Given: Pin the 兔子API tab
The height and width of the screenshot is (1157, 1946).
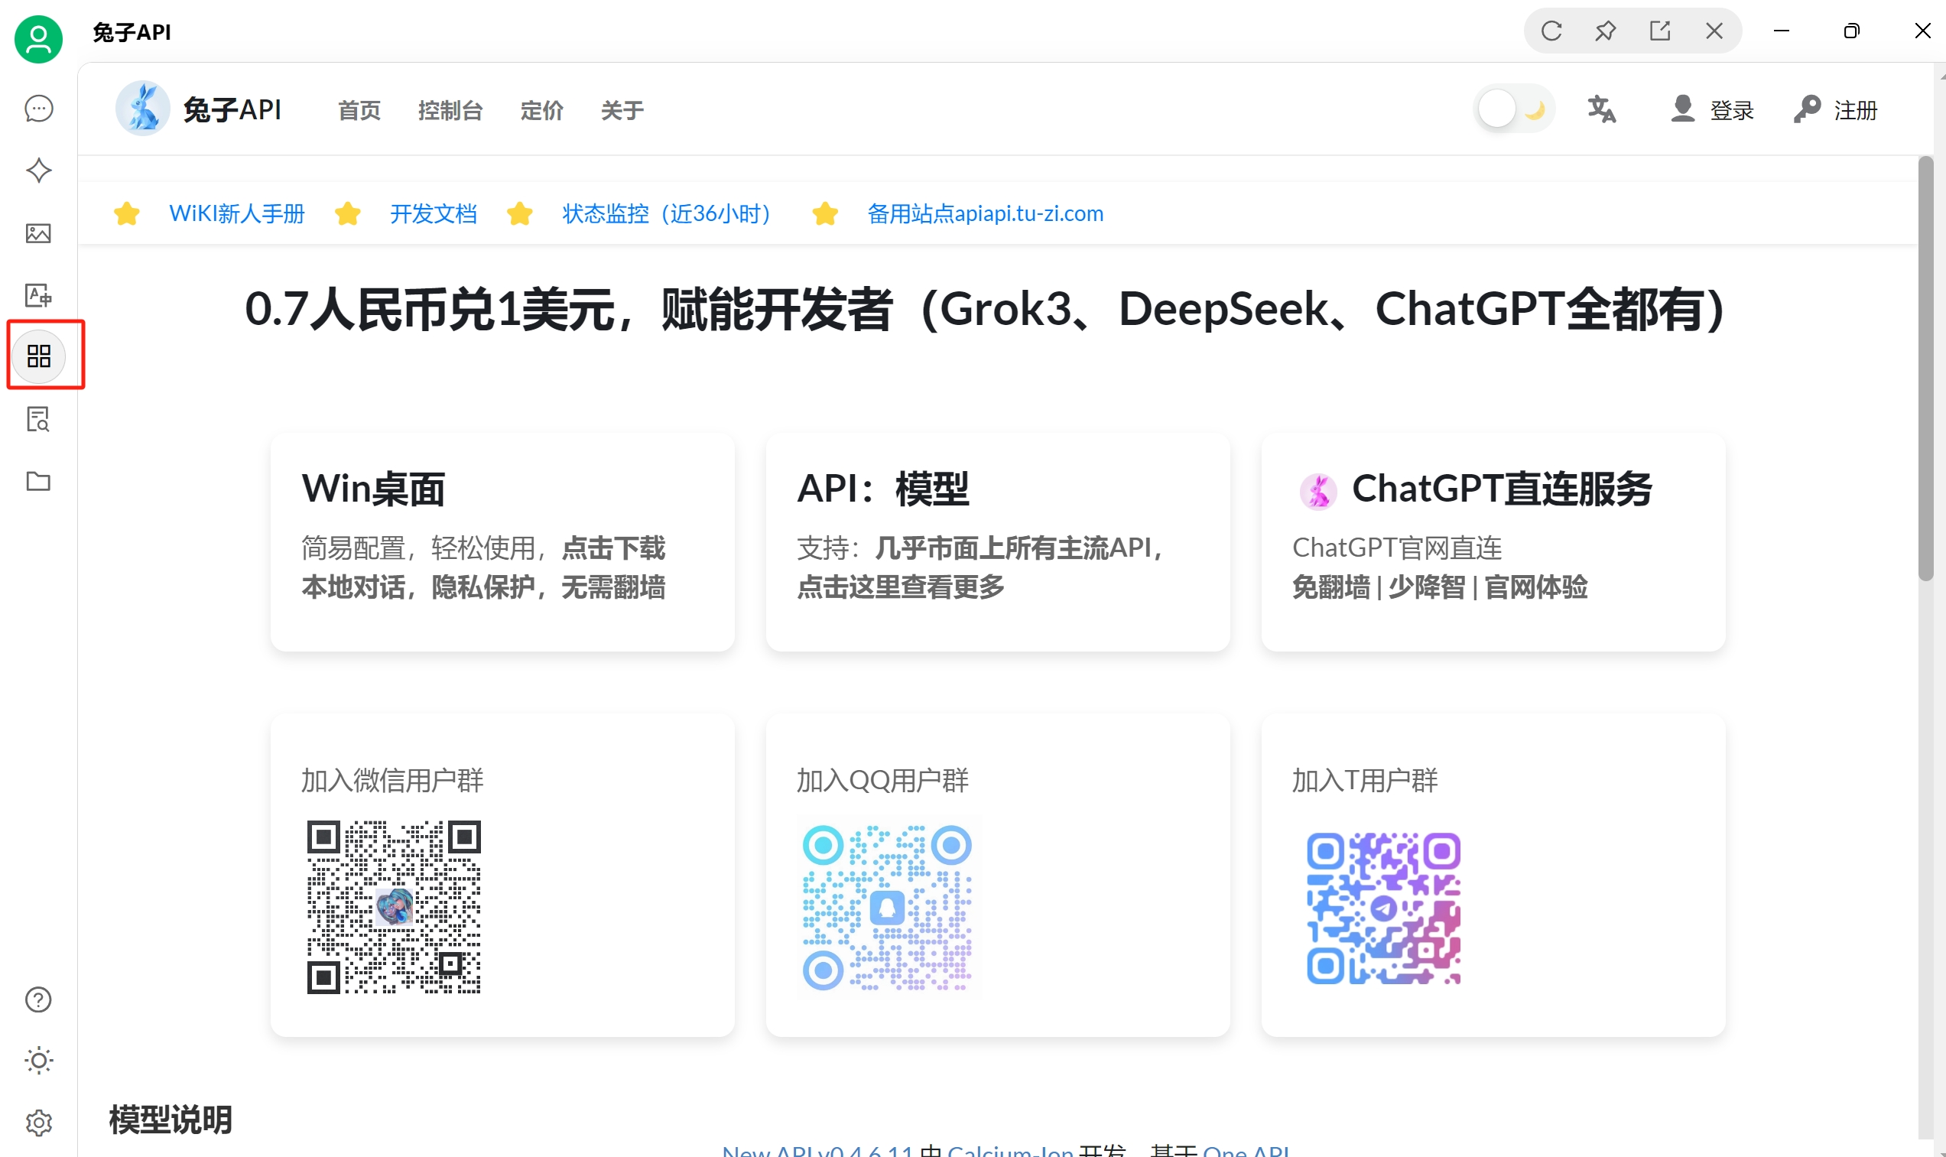Looking at the screenshot, I should point(1605,31).
